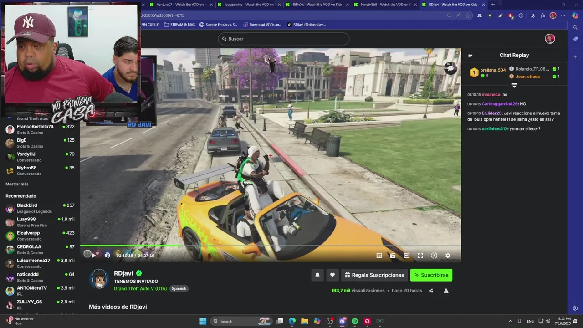Open Edge profile avatar in toolbar
This screenshot has width=583, height=328.
point(553,15)
